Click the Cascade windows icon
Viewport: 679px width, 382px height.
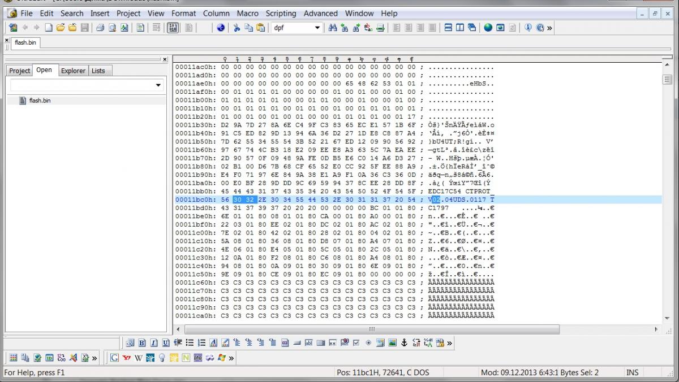tap(472, 27)
